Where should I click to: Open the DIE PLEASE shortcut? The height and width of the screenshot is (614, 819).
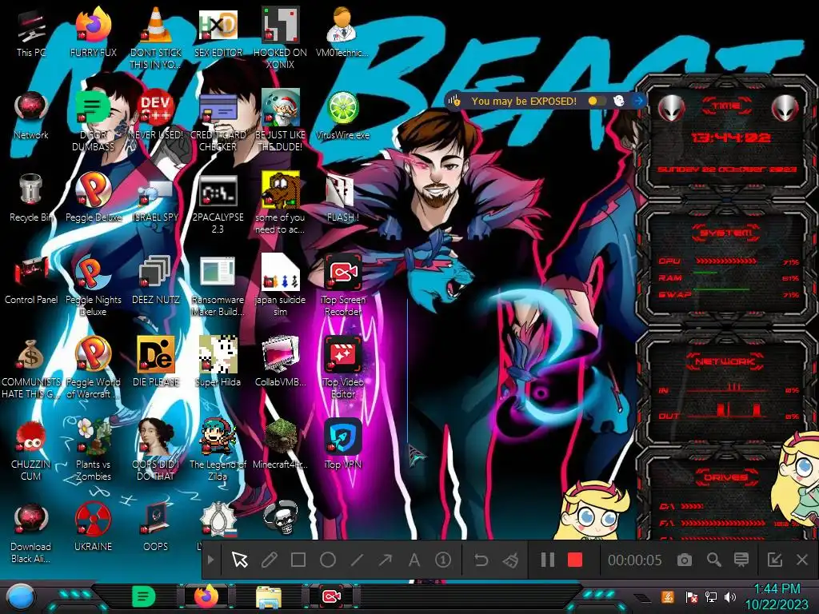point(156,363)
